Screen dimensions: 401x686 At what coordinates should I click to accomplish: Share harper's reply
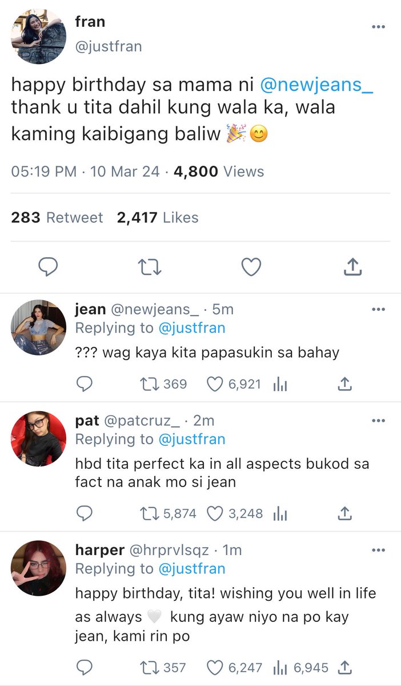(344, 667)
